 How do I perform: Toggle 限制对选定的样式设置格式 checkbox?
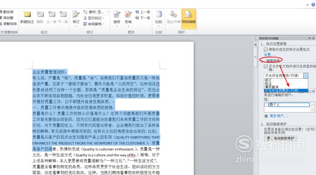pyautogui.click(x=266, y=49)
